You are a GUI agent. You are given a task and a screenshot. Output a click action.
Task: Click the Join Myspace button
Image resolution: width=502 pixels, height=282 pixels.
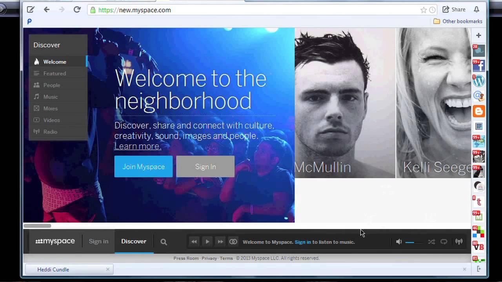pos(143,166)
